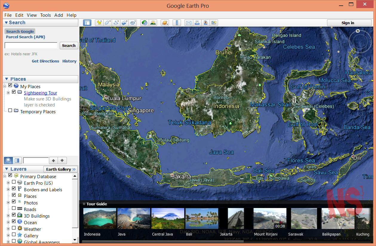376x246 pixels.
Task: Move item up arrow button
Action: pyautogui.click(x=53, y=161)
